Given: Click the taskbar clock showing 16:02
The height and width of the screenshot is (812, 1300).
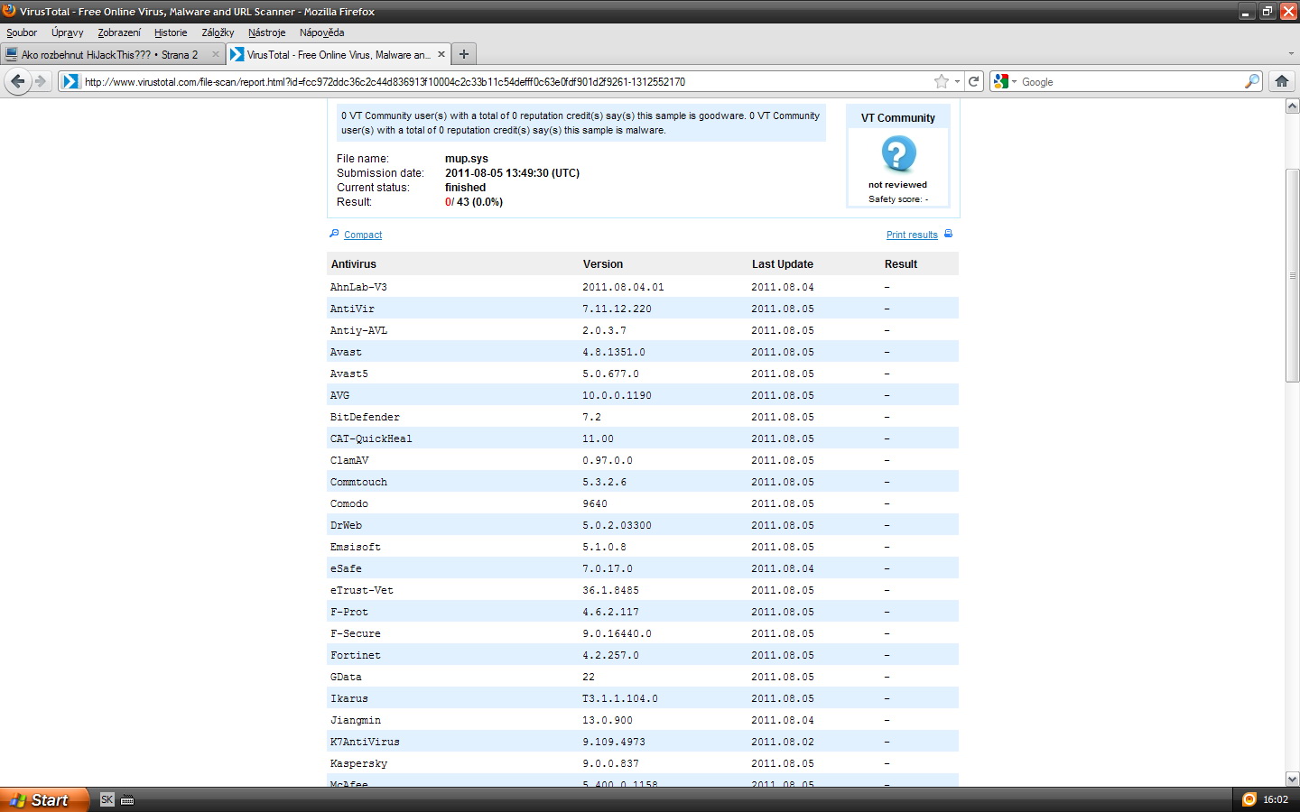Looking at the screenshot, I should click(1276, 799).
